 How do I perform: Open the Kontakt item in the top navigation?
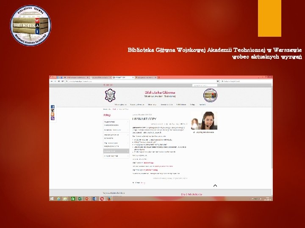pos(202,105)
